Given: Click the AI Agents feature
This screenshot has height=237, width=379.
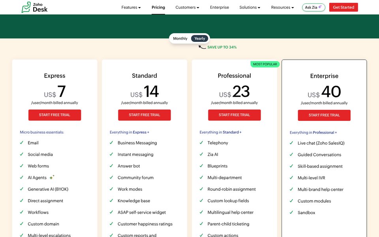Looking at the screenshot, I should click(x=37, y=178).
